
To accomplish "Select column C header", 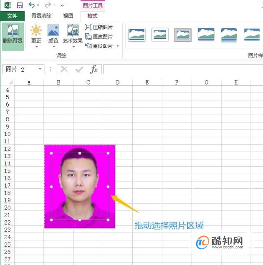I will [88, 82].
